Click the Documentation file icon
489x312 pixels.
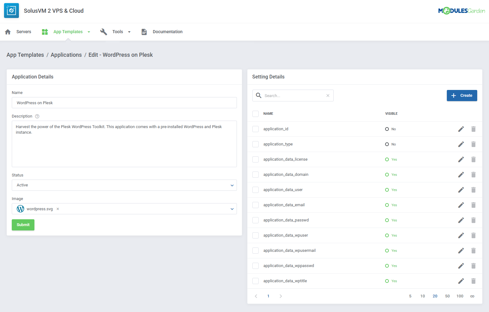coord(144,32)
